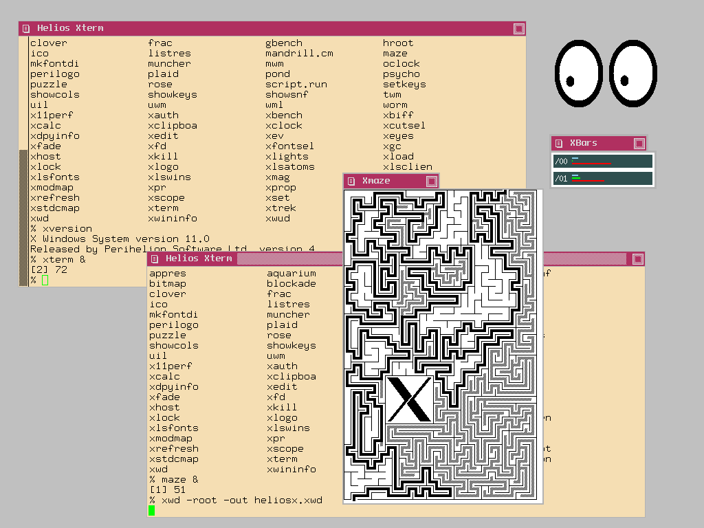Click 'xclipboa' in the front Xterm
The width and height of the screenshot is (704, 528).
point(291,377)
